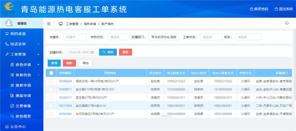Viewport: 296px width, 131px height.
Task: Open supply code link 10217494
Action: point(65,106)
